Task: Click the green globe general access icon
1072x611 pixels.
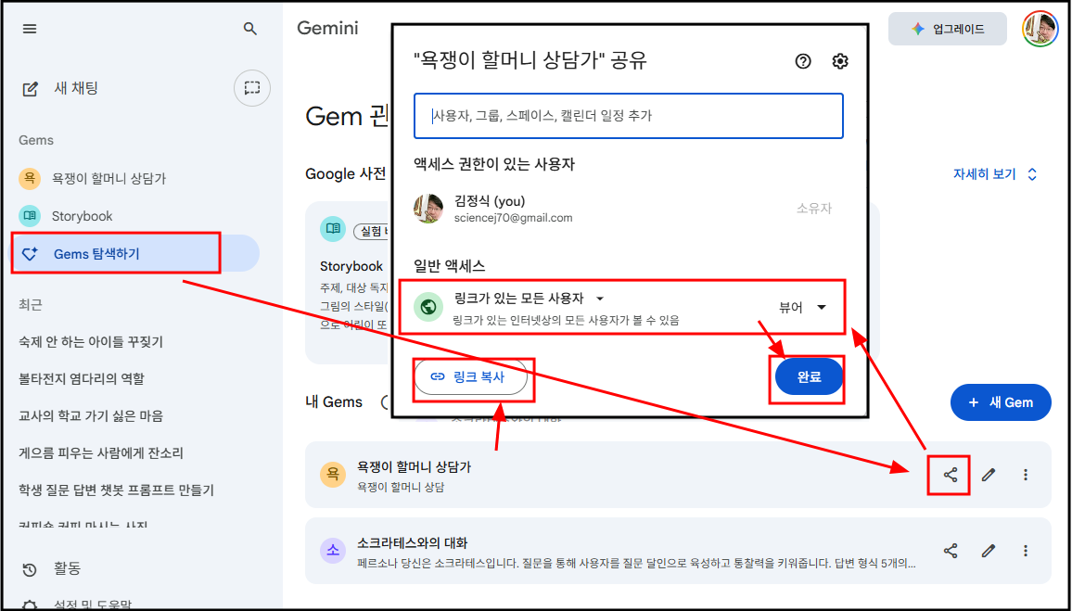Action: pos(428,306)
